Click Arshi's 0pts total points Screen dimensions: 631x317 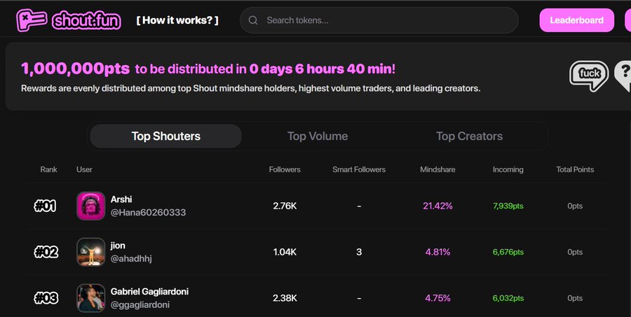575,206
